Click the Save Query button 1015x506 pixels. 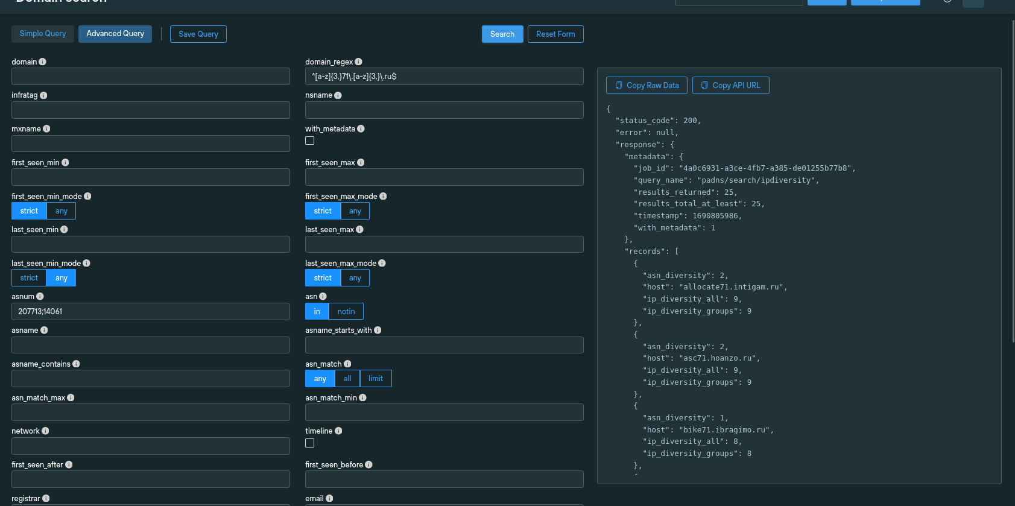click(x=198, y=34)
